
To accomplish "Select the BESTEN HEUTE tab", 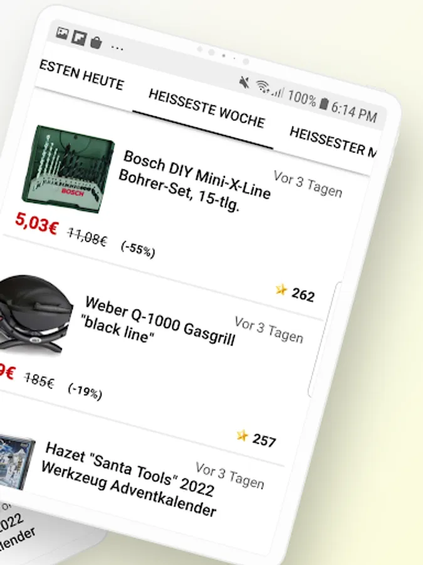I will (81, 75).
